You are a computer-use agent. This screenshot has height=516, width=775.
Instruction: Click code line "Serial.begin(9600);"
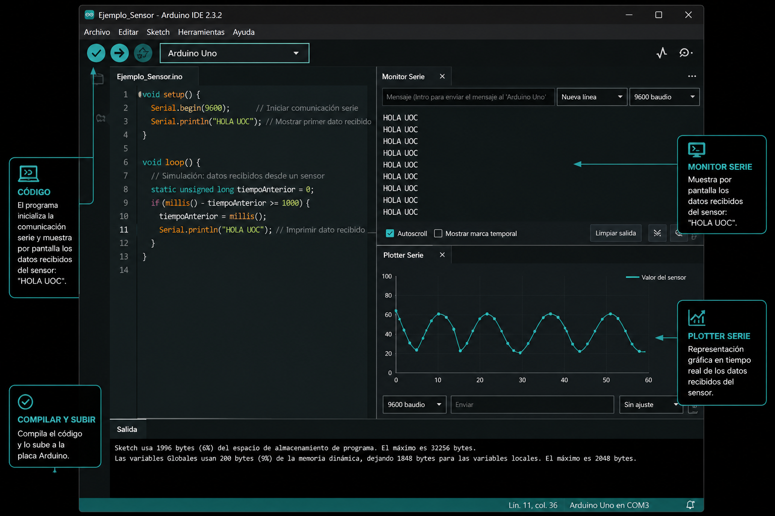point(190,108)
